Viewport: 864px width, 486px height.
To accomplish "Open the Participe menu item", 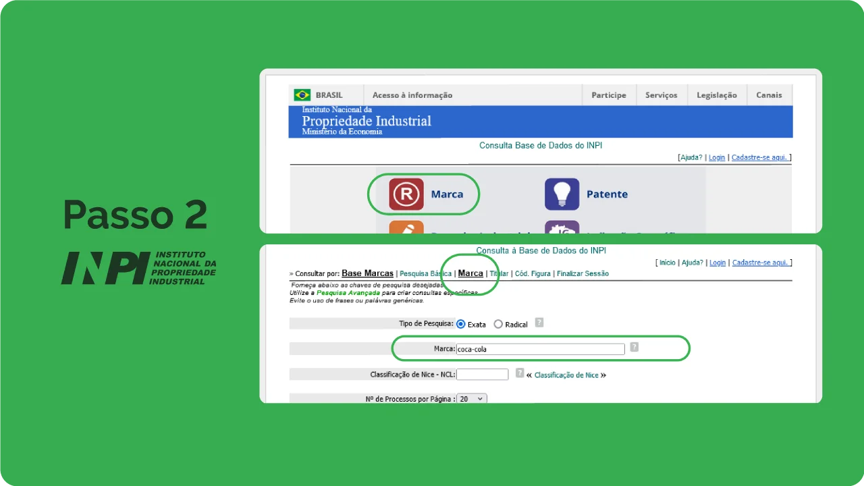I will 609,95.
